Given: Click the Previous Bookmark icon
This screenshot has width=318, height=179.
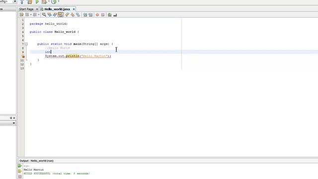Looking at the screenshot, I should tap(67, 14).
